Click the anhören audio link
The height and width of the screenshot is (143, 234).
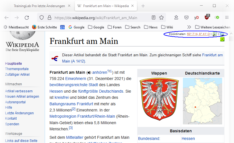100,72
